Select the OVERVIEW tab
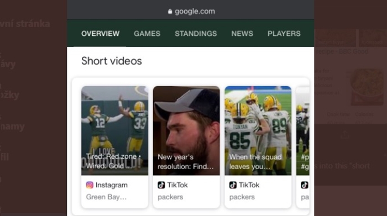The image size is (387, 216). coord(101,34)
